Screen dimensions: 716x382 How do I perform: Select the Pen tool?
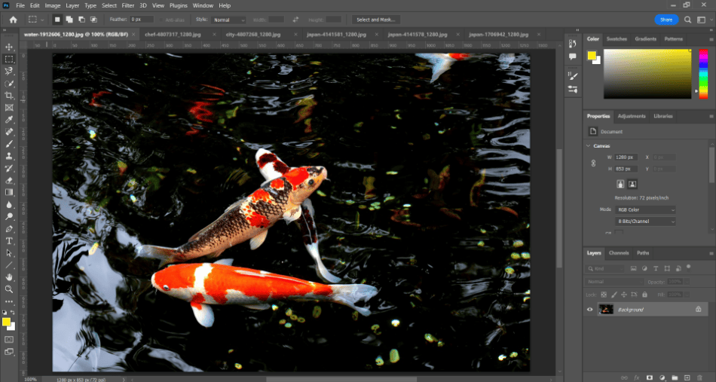coord(9,228)
